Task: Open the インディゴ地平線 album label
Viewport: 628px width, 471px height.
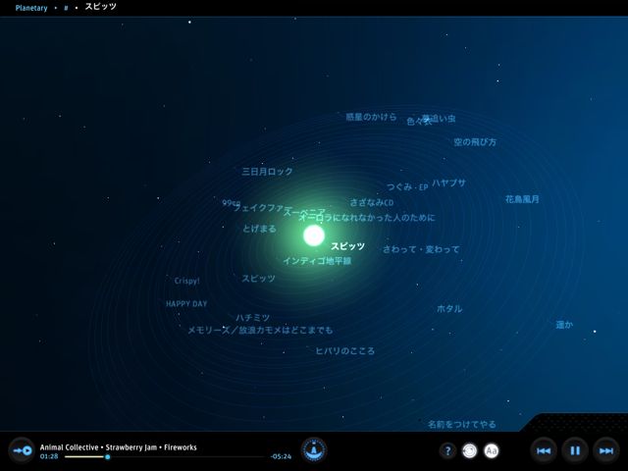Action: [317, 261]
